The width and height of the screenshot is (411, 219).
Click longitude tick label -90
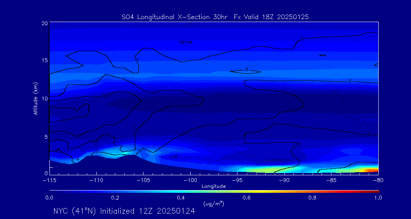click(284, 181)
